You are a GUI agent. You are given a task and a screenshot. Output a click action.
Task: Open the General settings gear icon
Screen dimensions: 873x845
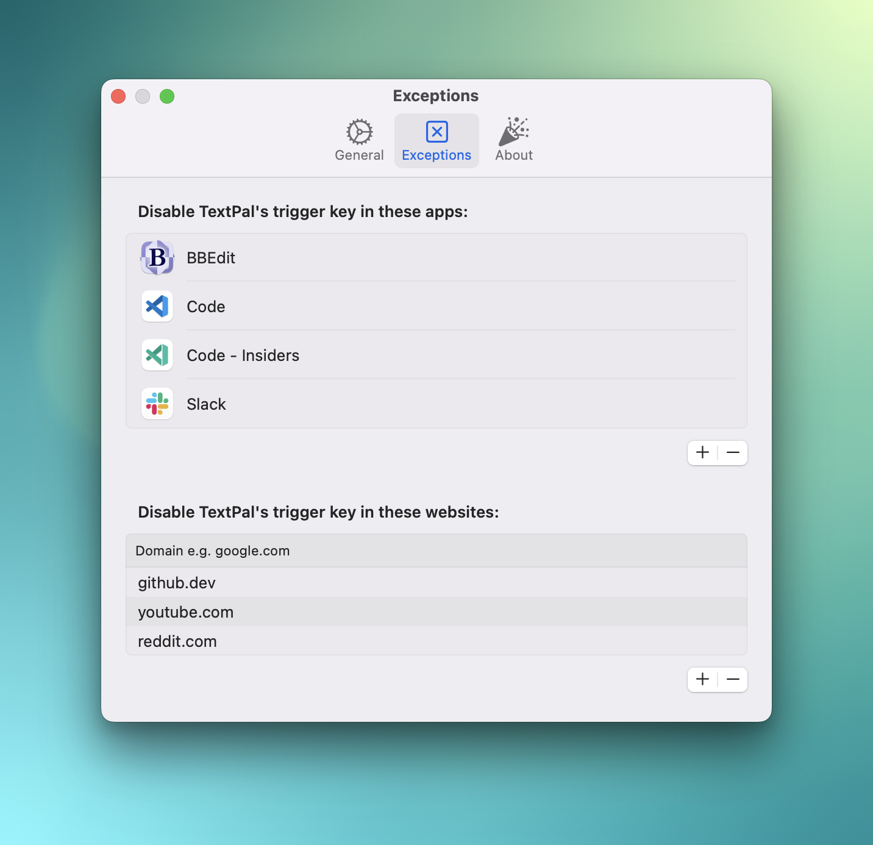[359, 132]
